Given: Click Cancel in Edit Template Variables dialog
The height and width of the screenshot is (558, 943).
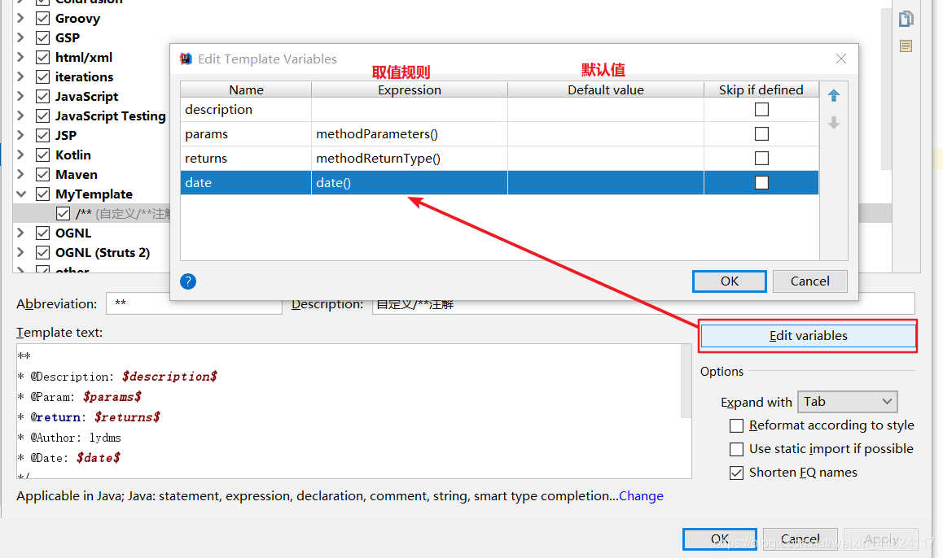Looking at the screenshot, I should (x=810, y=281).
